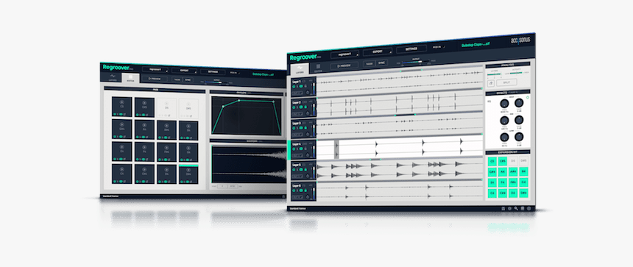Open the EXPORT dropdown in the Editor window
Viewport: 633px width, 267px height.
click(x=185, y=70)
